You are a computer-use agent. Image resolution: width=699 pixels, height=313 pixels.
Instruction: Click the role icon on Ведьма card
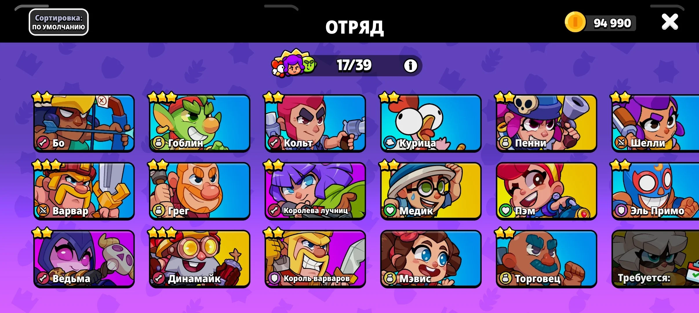[x=43, y=278]
